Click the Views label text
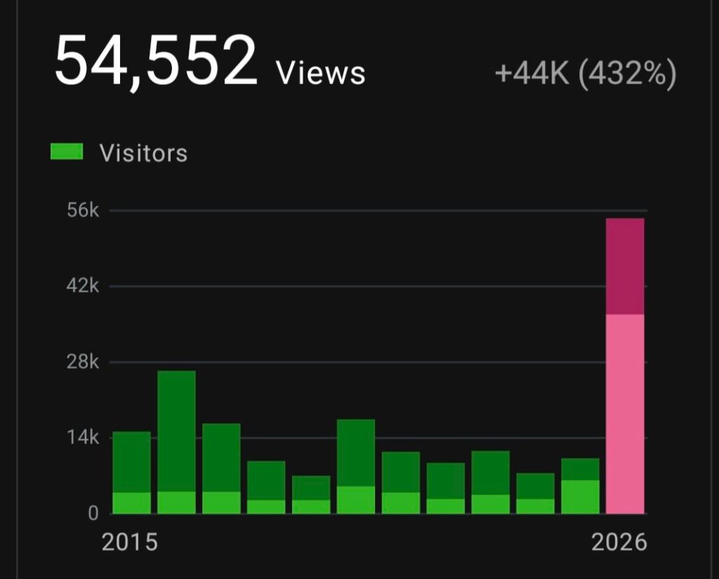This screenshot has width=719, height=579. pyautogui.click(x=319, y=71)
